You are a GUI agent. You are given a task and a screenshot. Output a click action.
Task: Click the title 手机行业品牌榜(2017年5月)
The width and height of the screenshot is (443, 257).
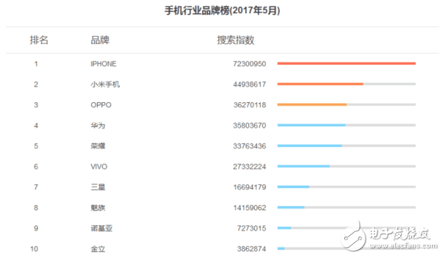[222, 11]
